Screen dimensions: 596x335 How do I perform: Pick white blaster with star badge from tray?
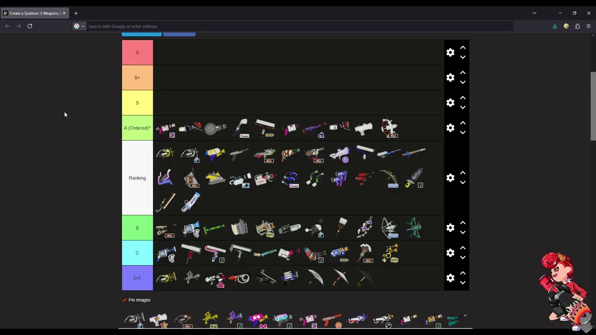pos(158,320)
